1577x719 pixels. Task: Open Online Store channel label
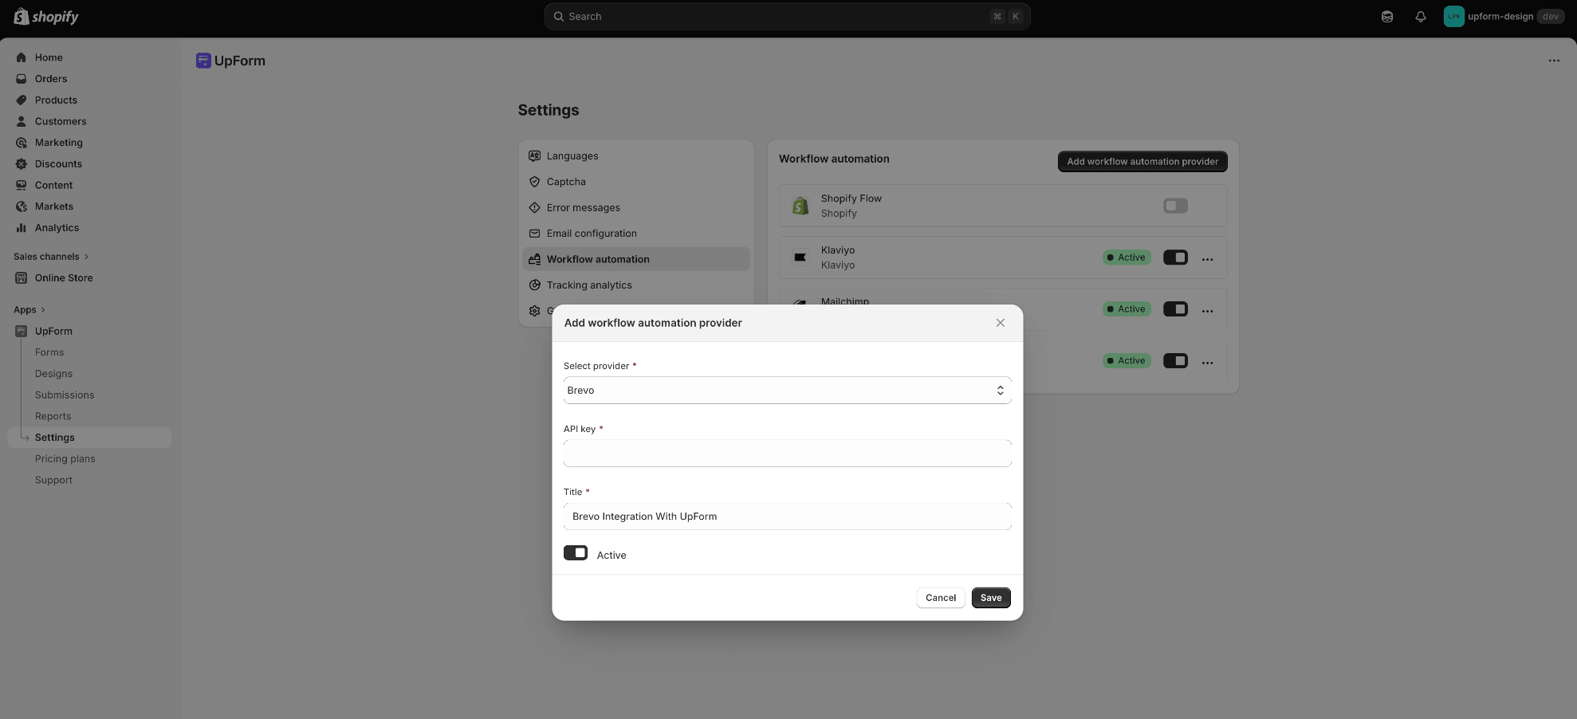pos(64,278)
